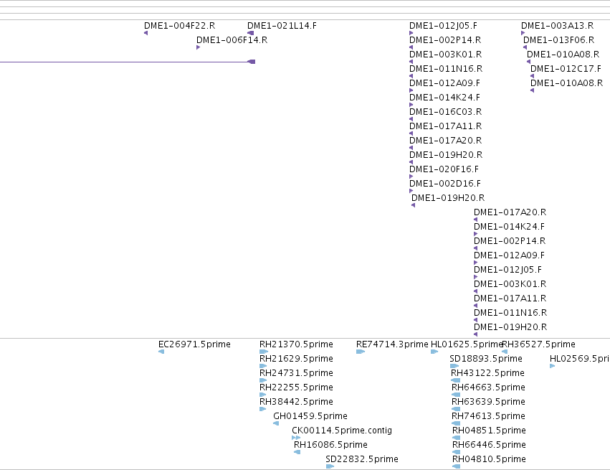The image size is (610, 470).
Task: Click the DME1-020F16.F label
Action: coord(444,169)
